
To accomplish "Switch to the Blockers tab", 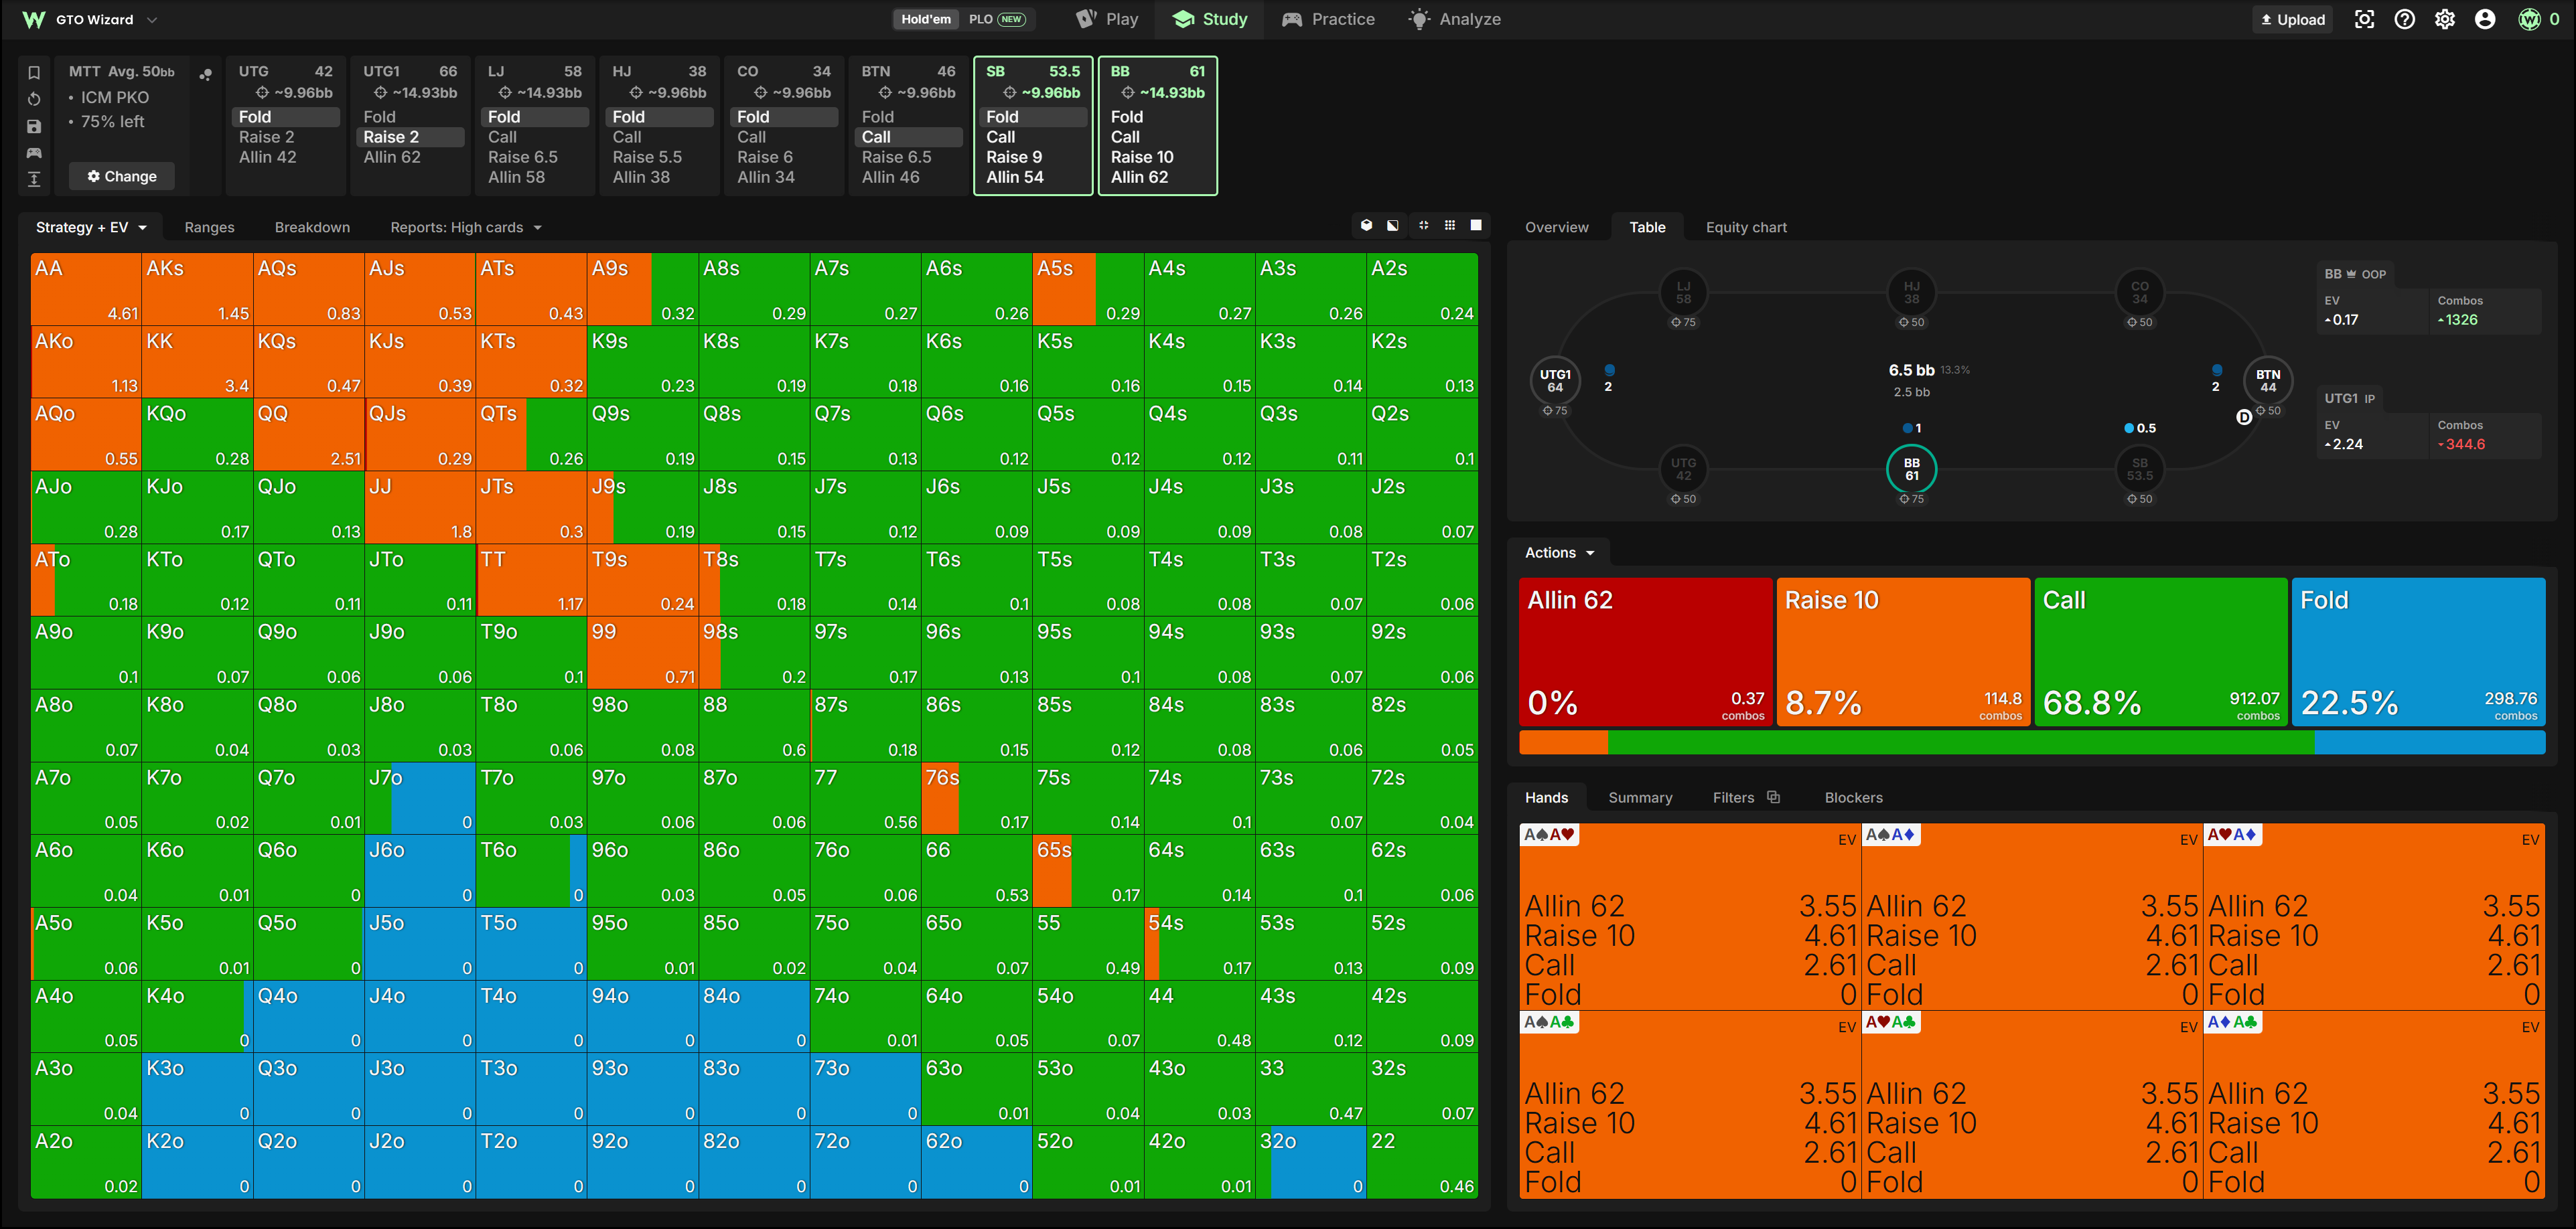I will [1853, 797].
